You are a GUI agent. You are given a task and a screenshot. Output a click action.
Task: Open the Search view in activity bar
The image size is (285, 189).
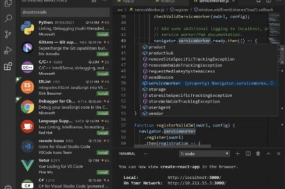pos(8,18)
